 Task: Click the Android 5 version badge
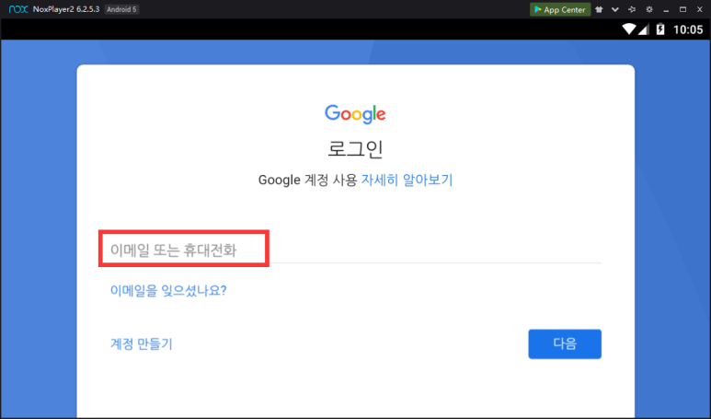[x=121, y=9]
